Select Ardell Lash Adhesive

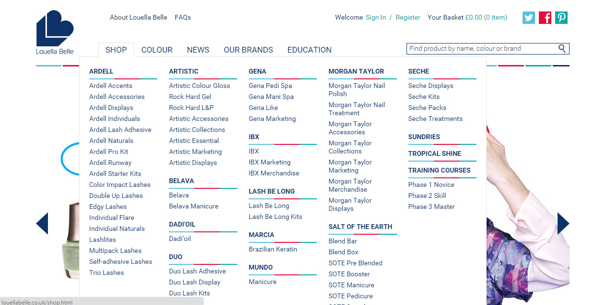(120, 130)
